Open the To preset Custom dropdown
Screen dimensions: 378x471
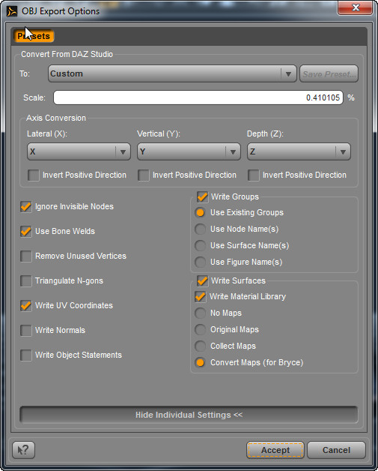coord(172,73)
